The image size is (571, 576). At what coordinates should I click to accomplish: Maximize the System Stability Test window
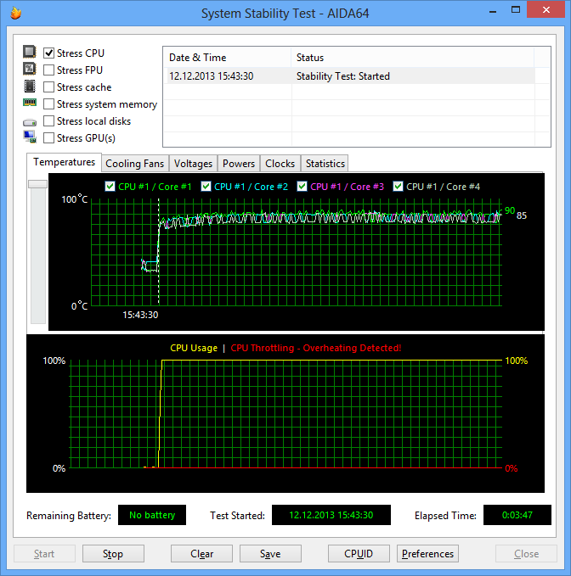516,10
